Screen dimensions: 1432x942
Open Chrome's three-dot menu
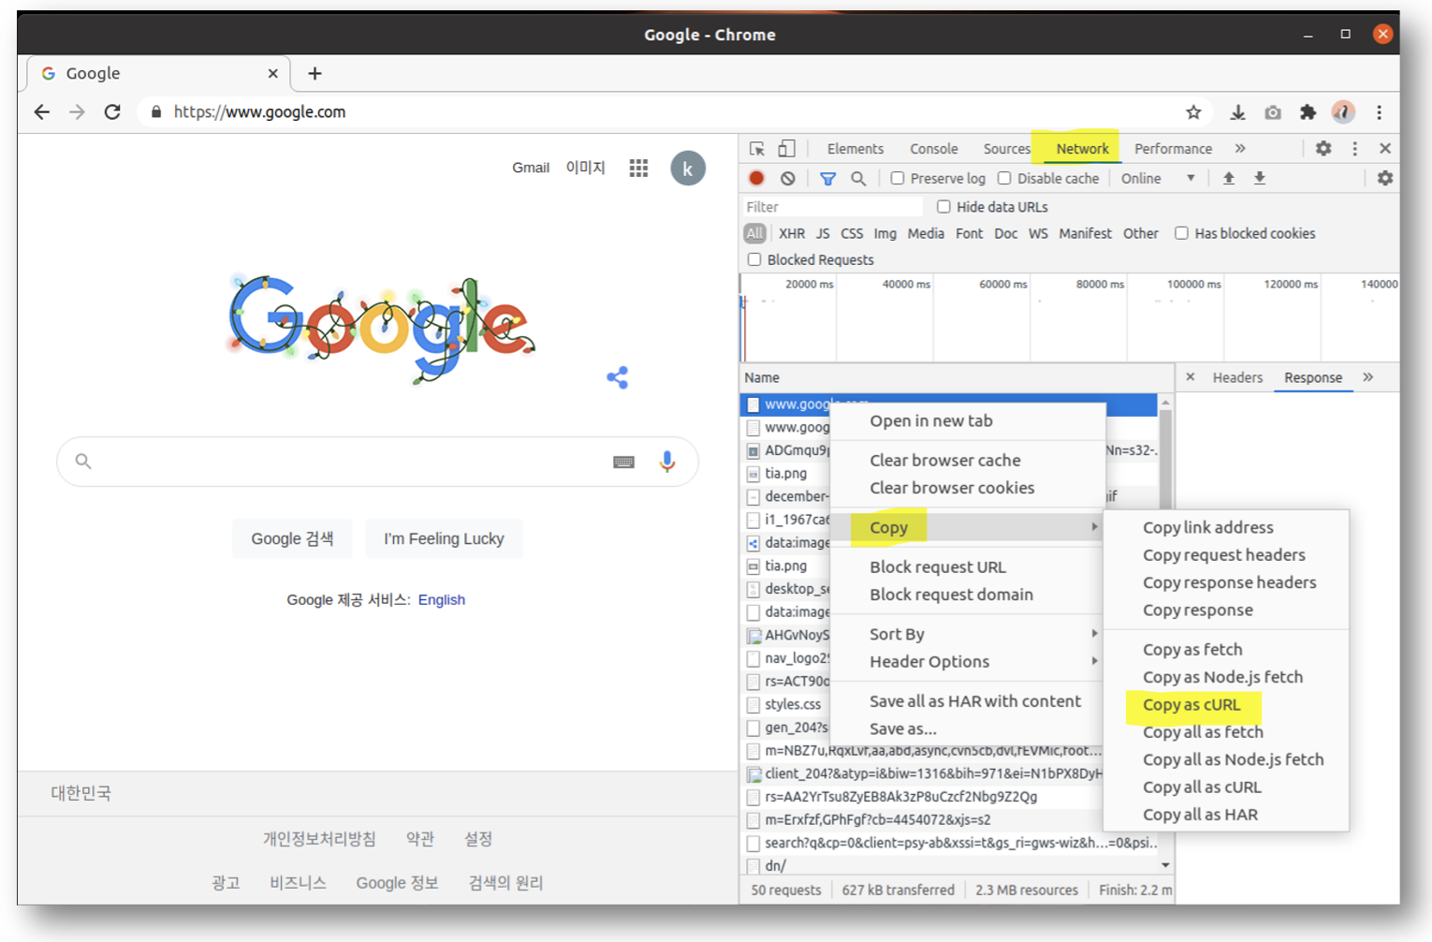[1379, 112]
